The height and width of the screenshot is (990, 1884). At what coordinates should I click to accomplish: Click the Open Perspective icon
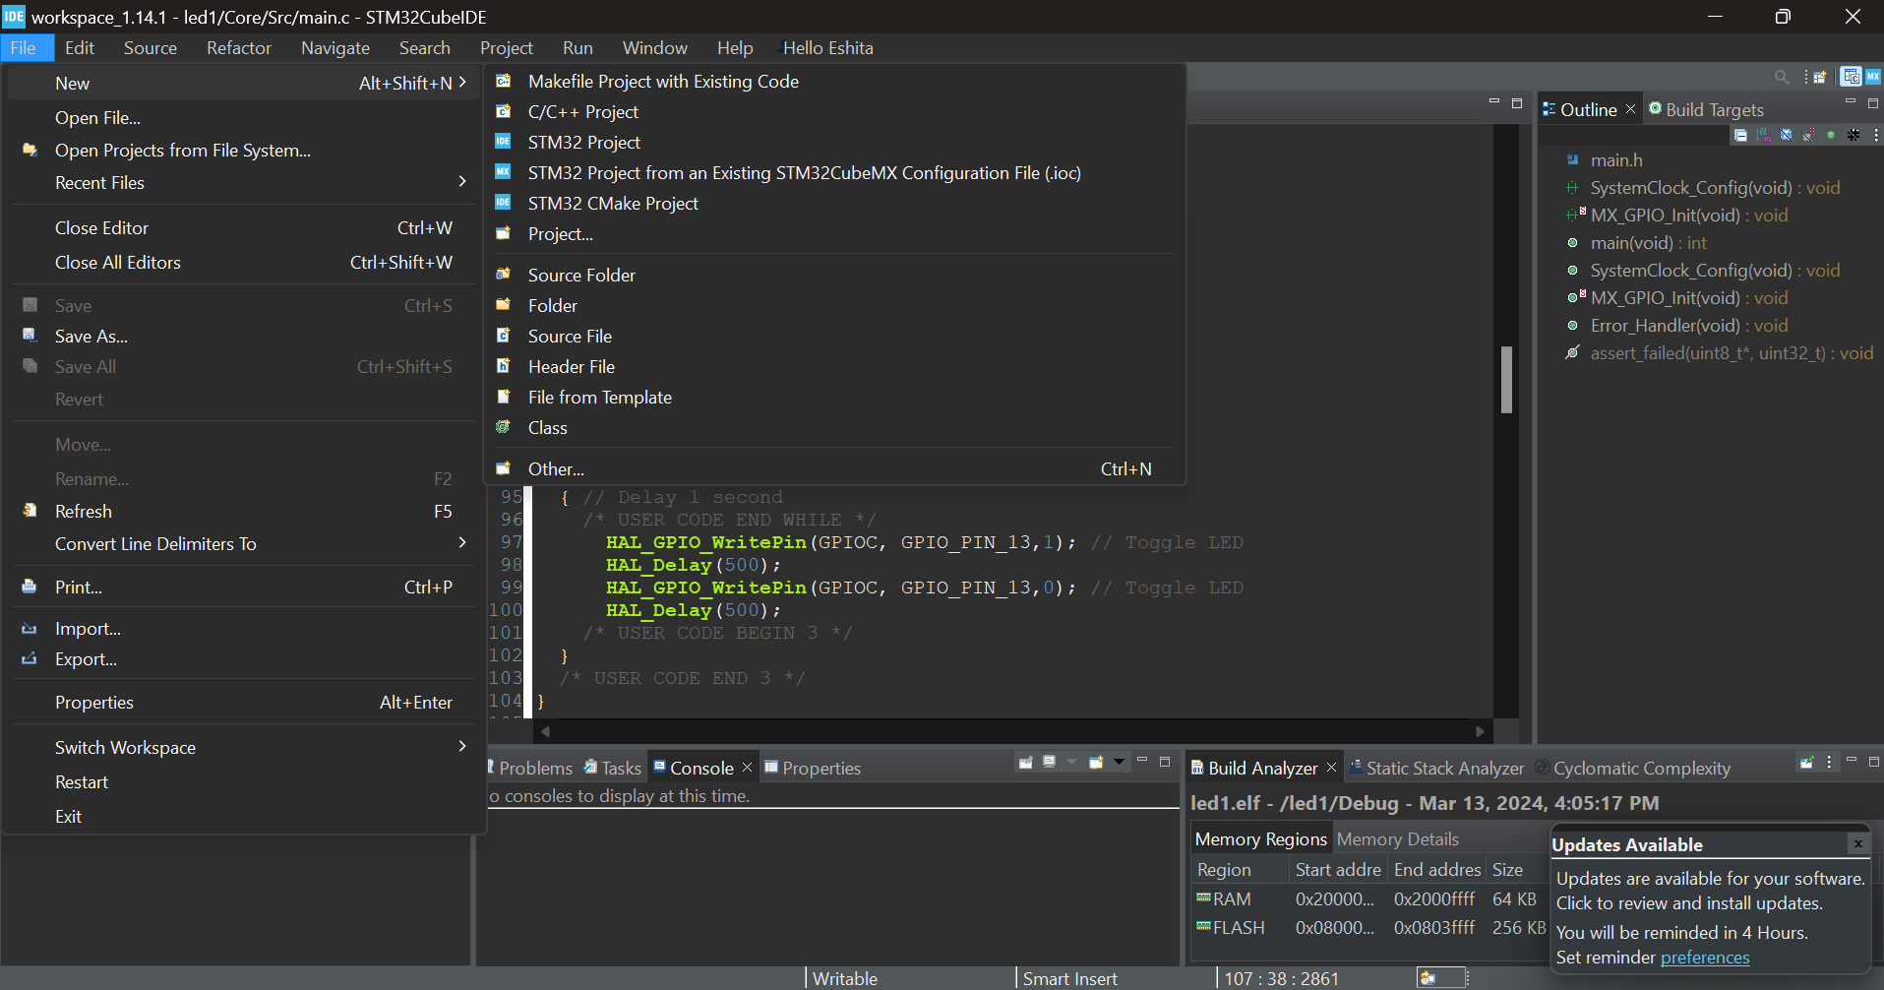[x=1820, y=77]
